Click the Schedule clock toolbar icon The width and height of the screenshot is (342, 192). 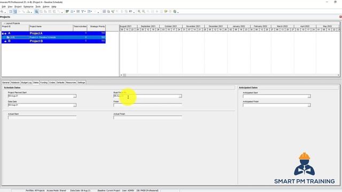[108, 11]
